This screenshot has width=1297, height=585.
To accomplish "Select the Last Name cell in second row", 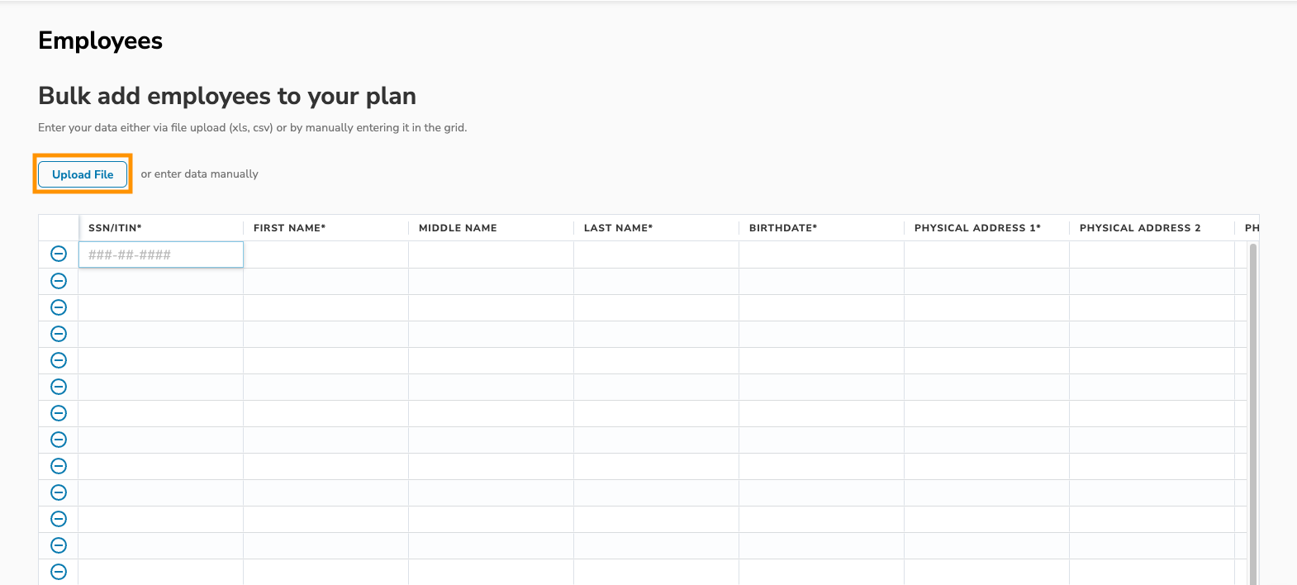I will (x=656, y=281).
